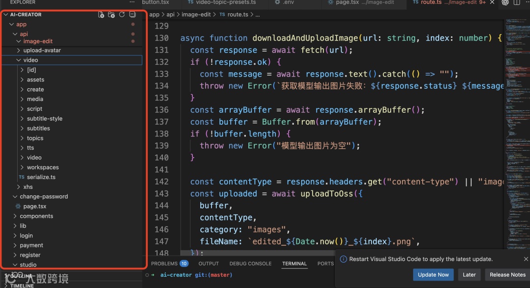Open page.tsx under change-password
The width and height of the screenshot is (530, 288).
coord(35,206)
